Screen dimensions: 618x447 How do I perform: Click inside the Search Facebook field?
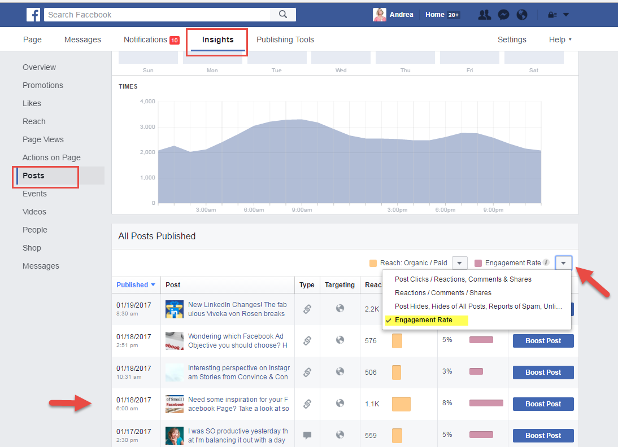tap(157, 15)
